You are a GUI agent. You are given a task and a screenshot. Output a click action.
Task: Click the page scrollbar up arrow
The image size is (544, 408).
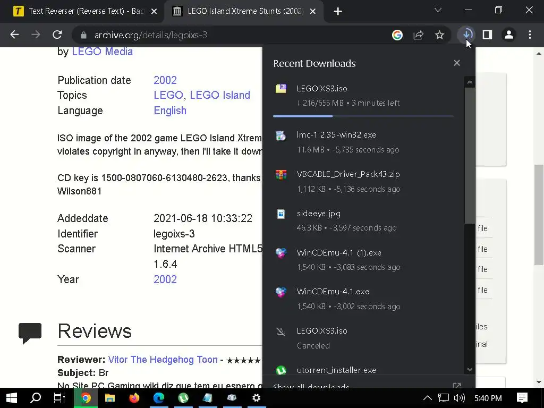tap(539, 54)
